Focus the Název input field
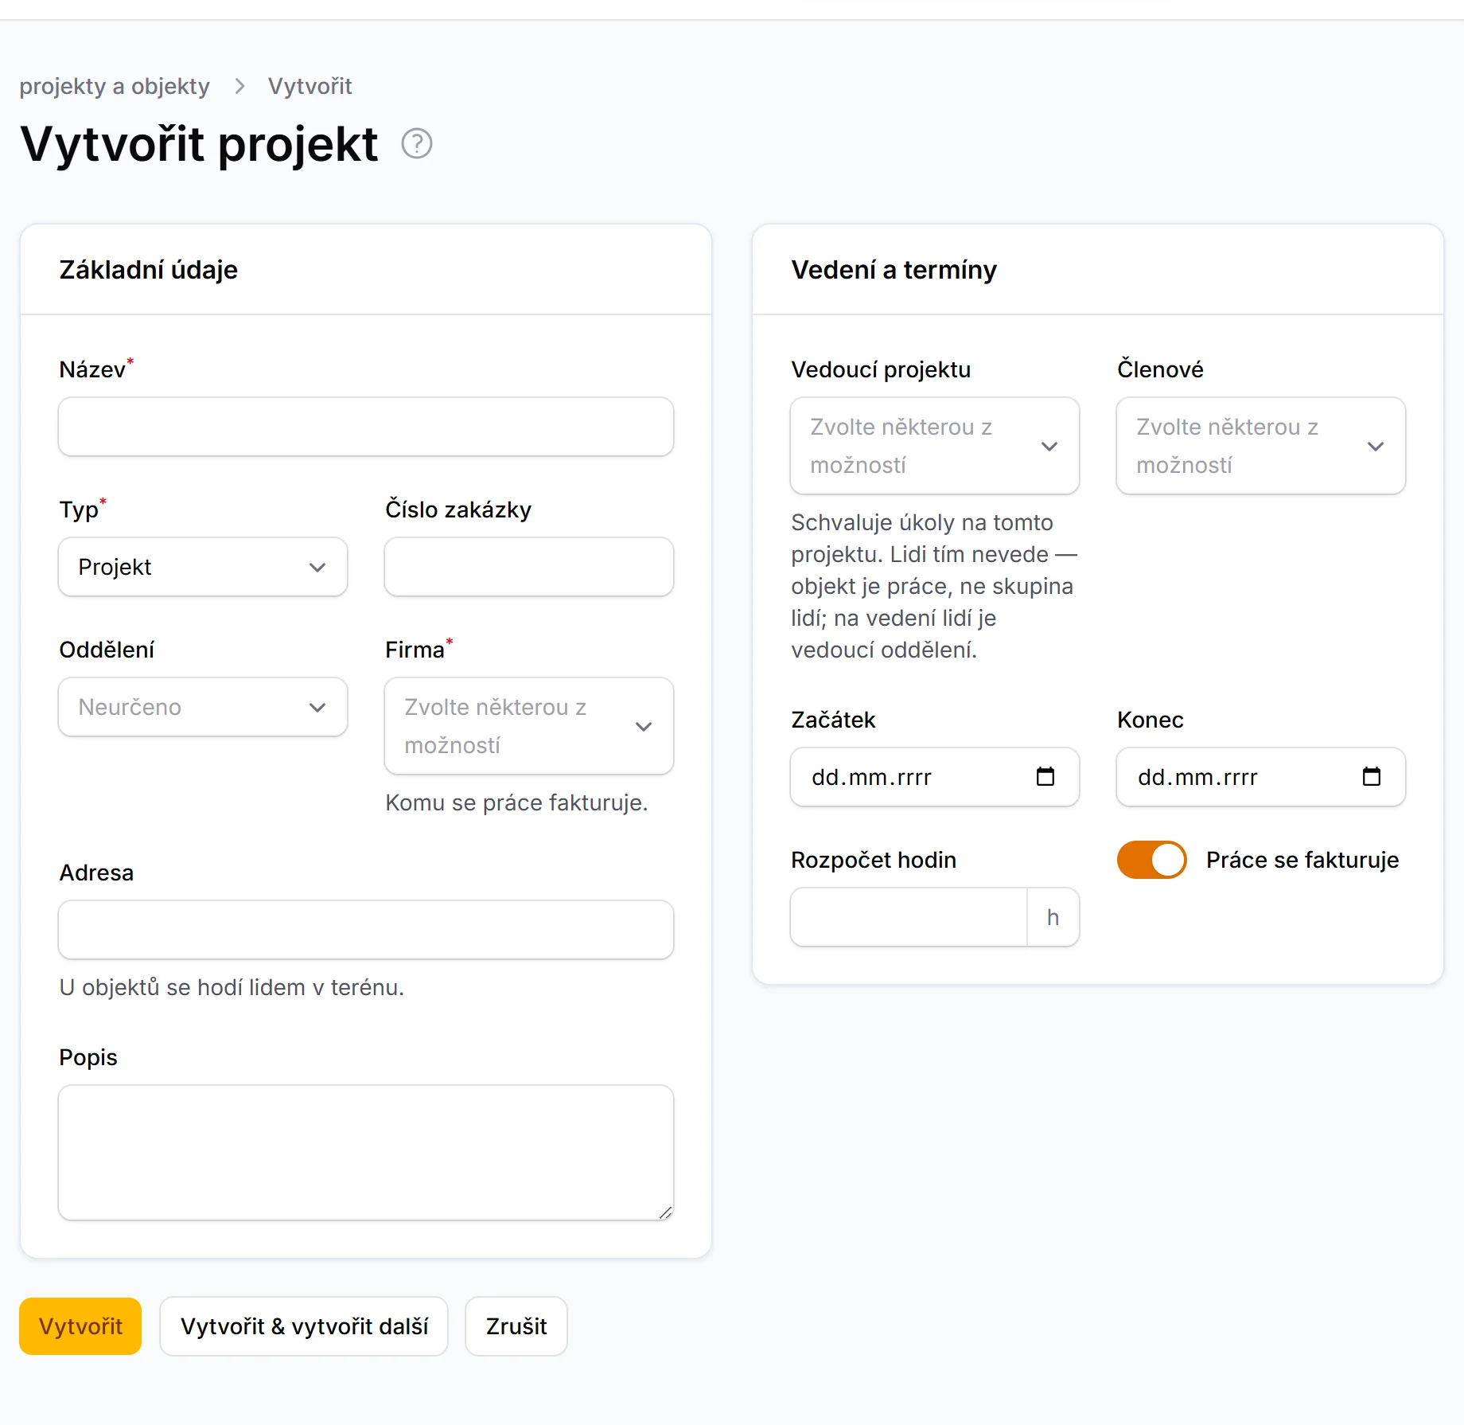Viewport: 1464px width, 1425px height. [x=366, y=427]
